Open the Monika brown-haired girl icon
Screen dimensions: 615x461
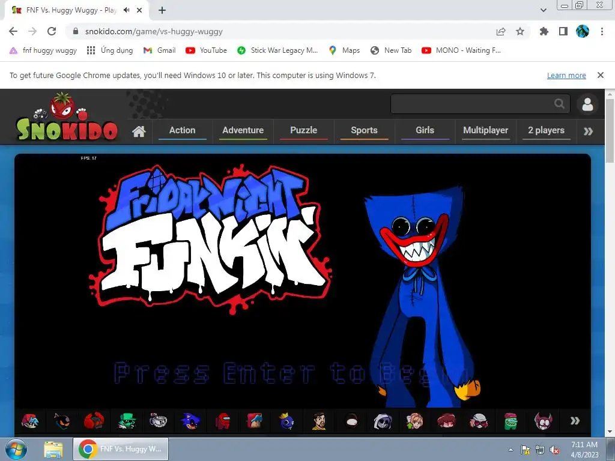pos(415,421)
